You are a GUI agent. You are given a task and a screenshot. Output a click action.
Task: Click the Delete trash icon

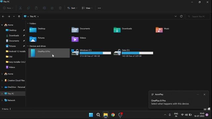pyautogui.click(x=60, y=8)
